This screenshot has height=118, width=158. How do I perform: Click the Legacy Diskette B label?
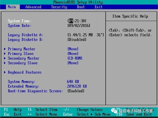[25, 40]
